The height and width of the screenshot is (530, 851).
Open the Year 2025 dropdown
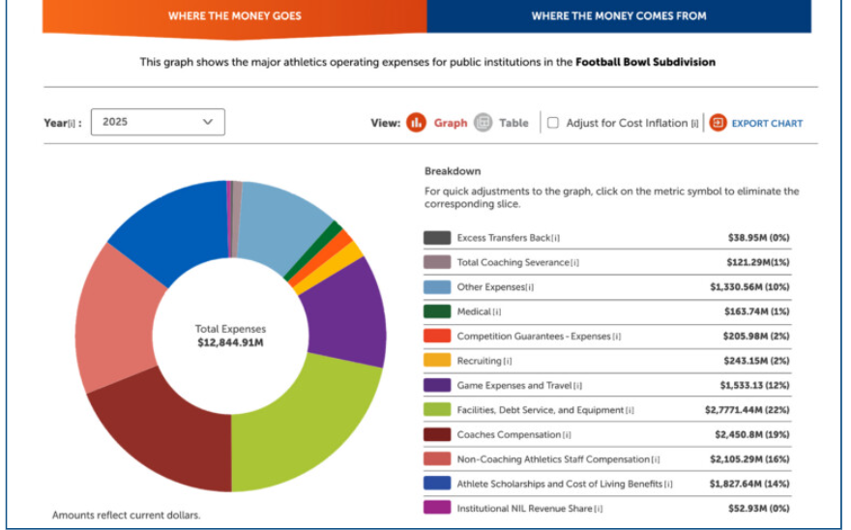pyautogui.click(x=158, y=122)
